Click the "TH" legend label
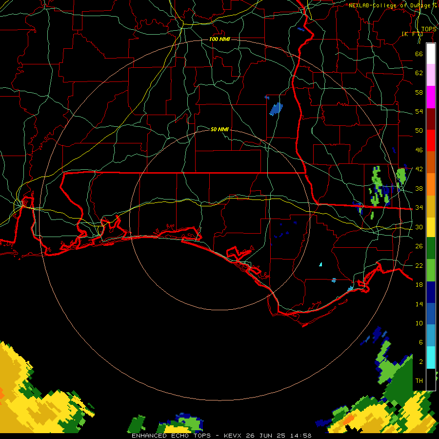Viewport: 439px width, 439px height. pyautogui.click(x=419, y=381)
